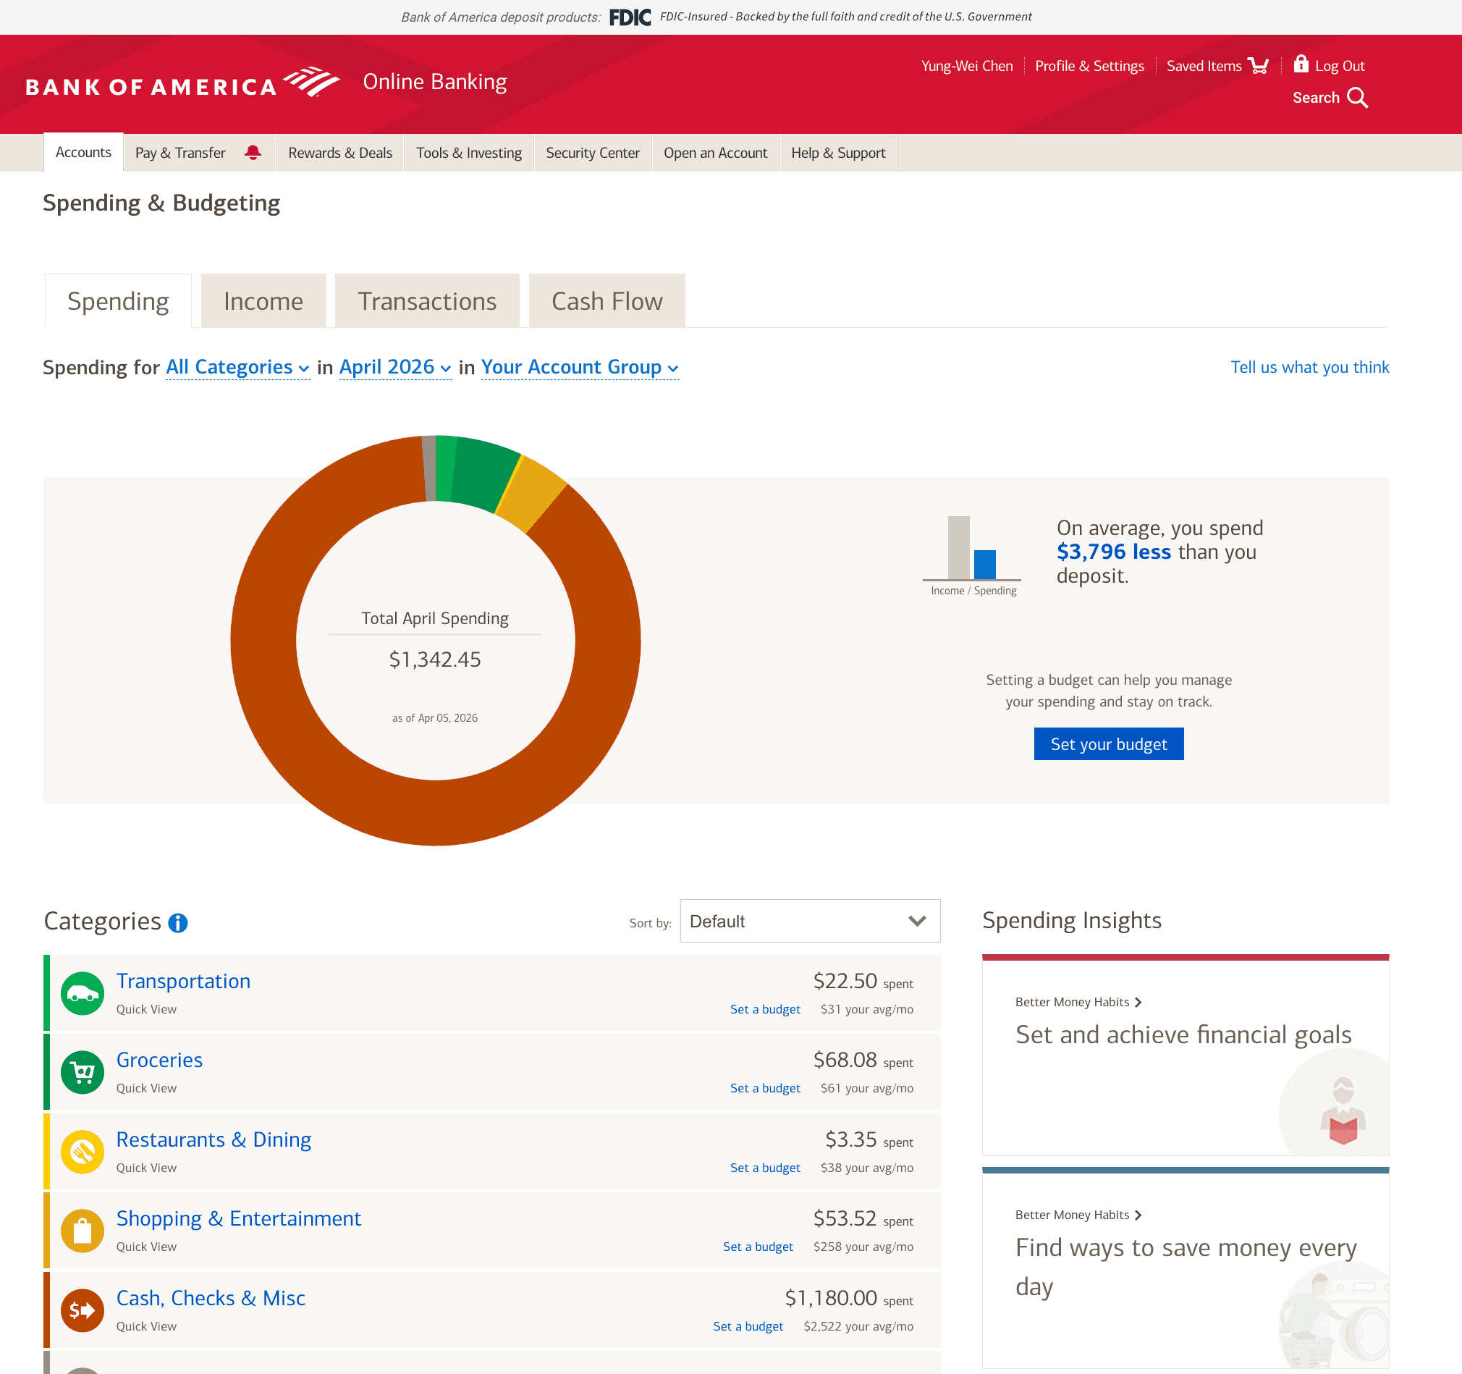1462x1374 pixels.
Task: Switch to the Income tab
Action: point(263,302)
